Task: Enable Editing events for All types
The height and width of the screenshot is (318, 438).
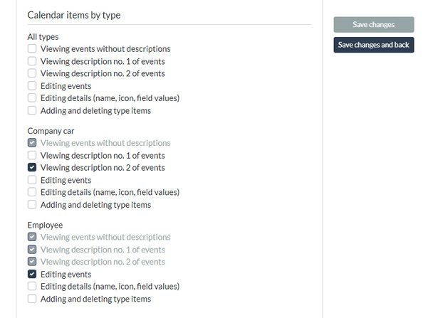Action: point(32,86)
